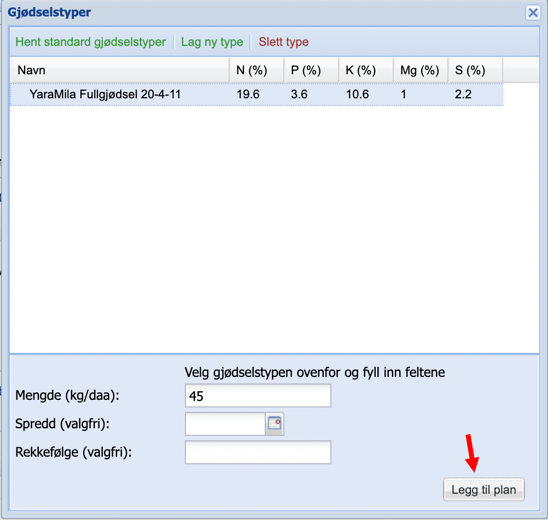
Task: Create new type with Lag ny type
Action: click(x=212, y=42)
